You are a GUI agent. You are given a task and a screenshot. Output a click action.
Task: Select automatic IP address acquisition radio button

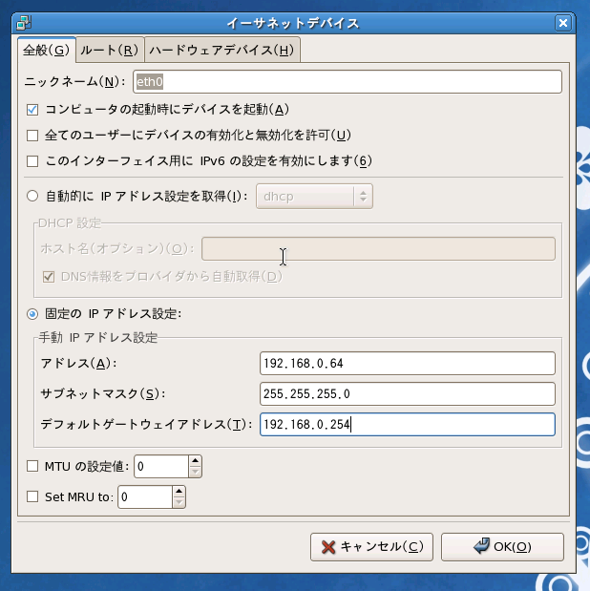[32, 196]
